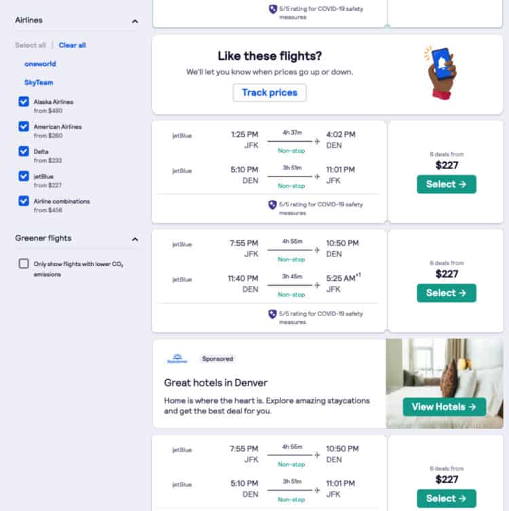Click the Skyscanner logo in sponsored card
The width and height of the screenshot is (509, 511).
pos(176,359)
